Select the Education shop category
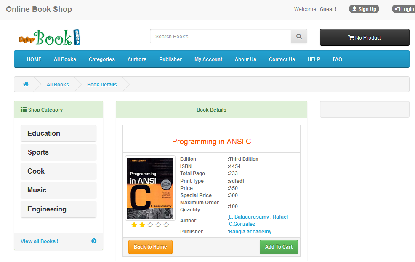The width and height of the screenshot is (415, 262). point(59,133)
